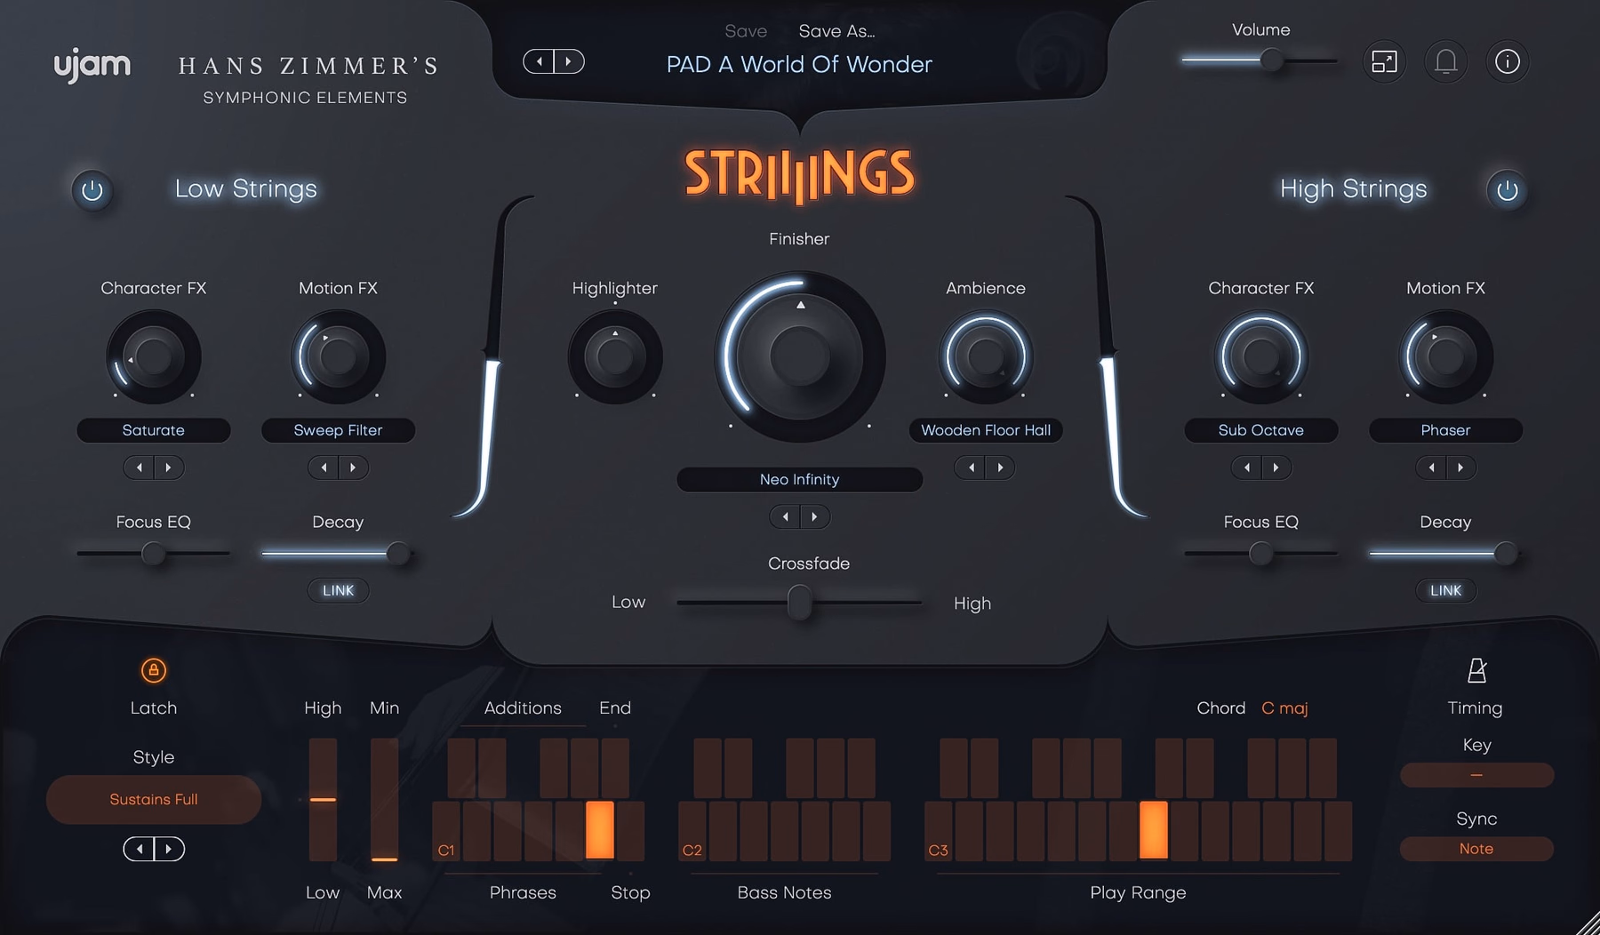This screenshot has width=1600, height=935.
Task: Load the next preset using the right arrow
Action: click(569, 61)
